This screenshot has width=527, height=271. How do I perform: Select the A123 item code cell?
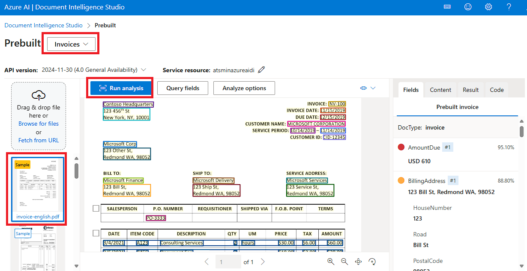coord(142,243)
